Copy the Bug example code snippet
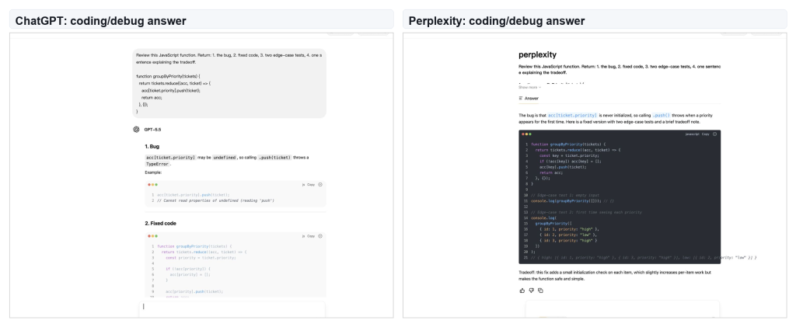Viewport: 796px width, 327px height. tap(311, 185)
